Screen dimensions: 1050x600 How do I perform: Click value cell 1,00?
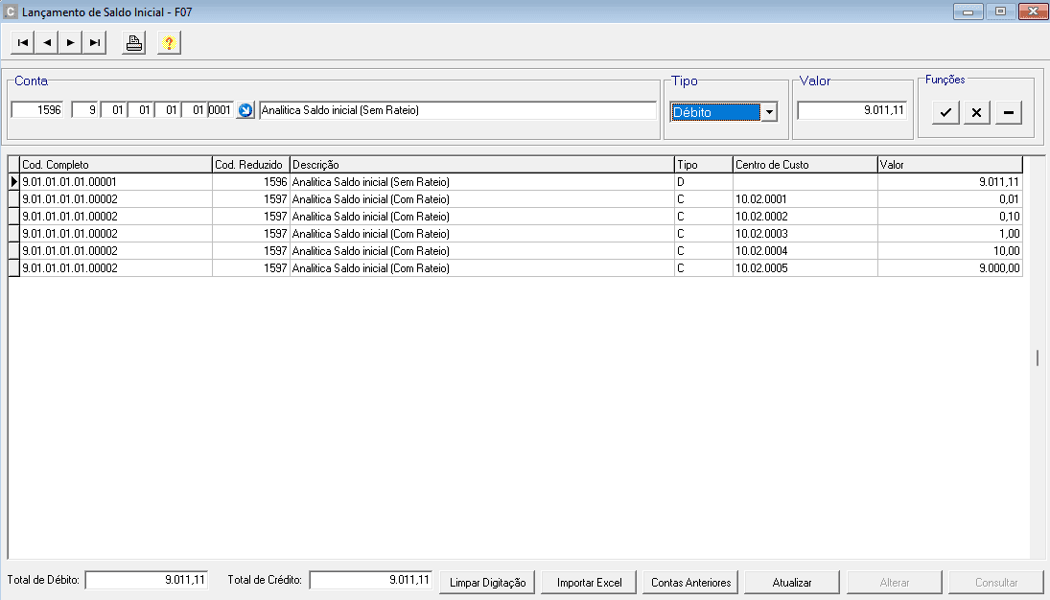pyautogui.click(x=950, y=234)
